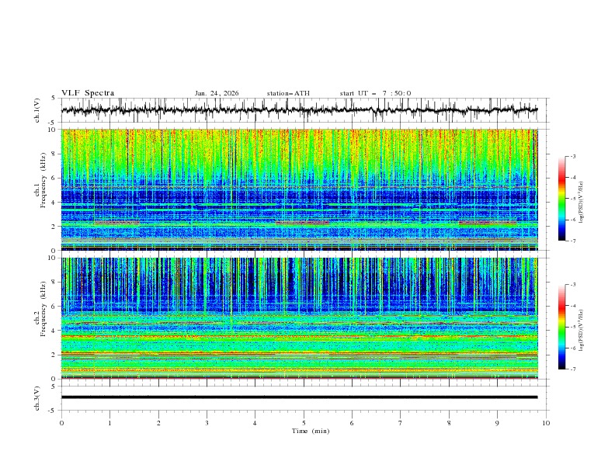Click the "VLF Spectra" title text
This screenshot has height=475, width=615.
click(x=88, y=93)
